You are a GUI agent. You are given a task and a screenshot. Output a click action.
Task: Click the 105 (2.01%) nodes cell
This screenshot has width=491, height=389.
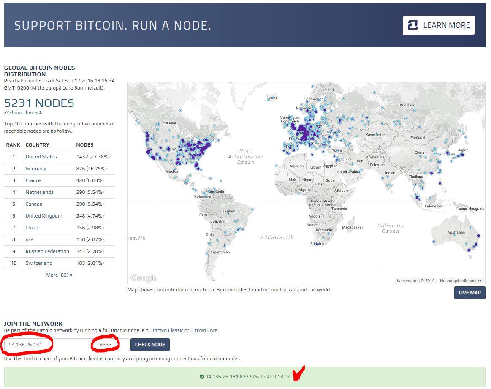(90, 263)
